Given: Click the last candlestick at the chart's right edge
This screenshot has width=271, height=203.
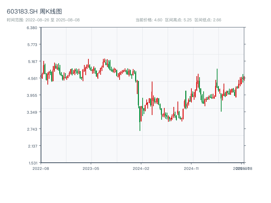Looking at the screenshot, I should click(x=244, y=78).
